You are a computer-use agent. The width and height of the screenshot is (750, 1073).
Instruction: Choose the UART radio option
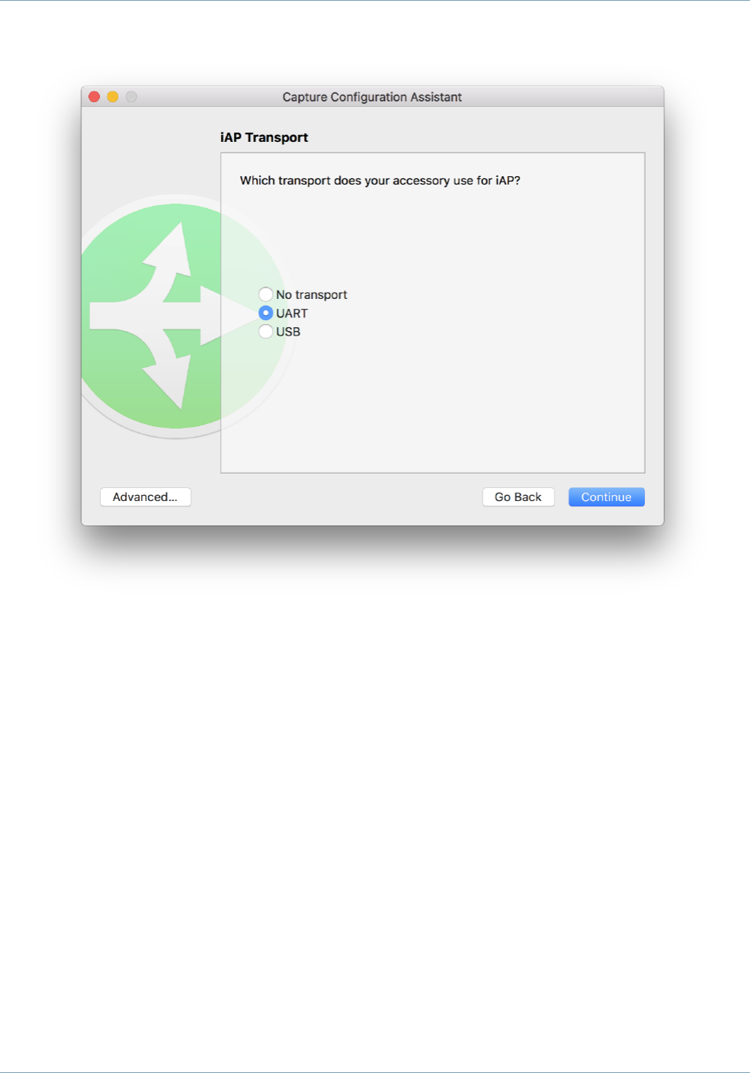tap(265, 313)
